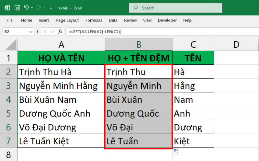Click formula bar expand dots handle
This screenshot has height=161, width=259.
38,32
